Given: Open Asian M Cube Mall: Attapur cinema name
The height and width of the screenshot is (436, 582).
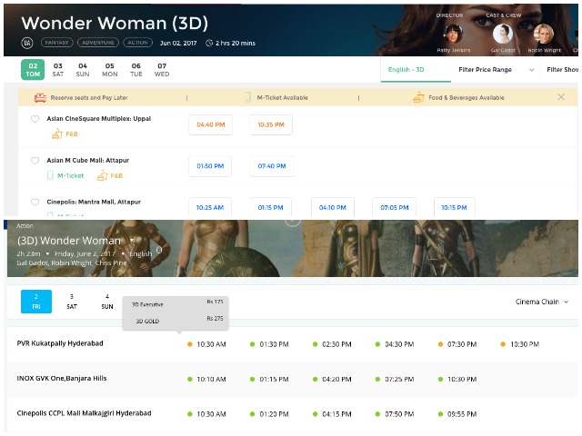Looking at the screenshot, I should pos(88,160).
